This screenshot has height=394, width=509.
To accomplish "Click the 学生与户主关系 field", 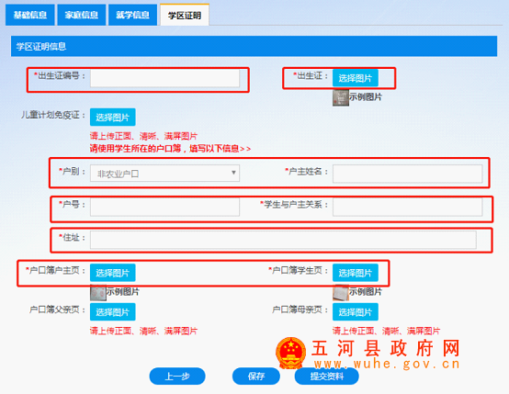I will pyautogui.click(x=407, y=207).
